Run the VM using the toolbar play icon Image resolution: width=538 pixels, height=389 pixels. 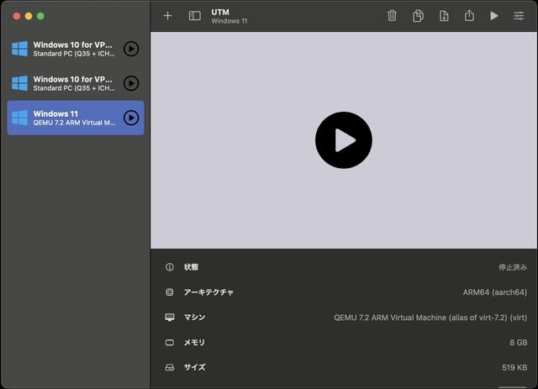click(x=494, y=16)
